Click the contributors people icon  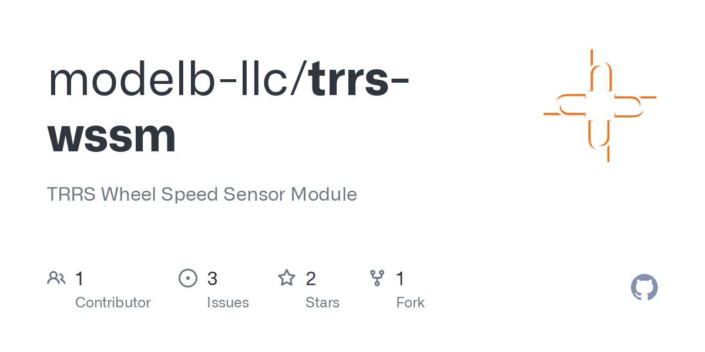click(x=56, y=278)
